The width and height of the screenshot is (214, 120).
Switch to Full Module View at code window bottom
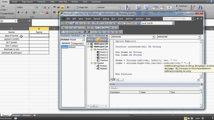coord(114,79)
